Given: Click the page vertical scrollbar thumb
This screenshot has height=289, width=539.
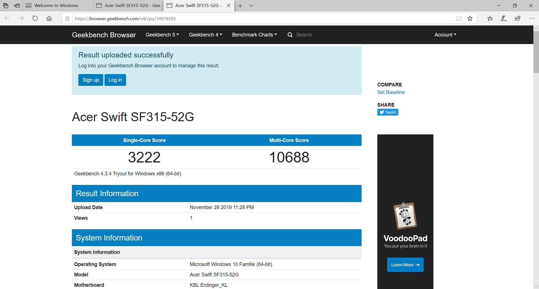Looking at the screenshot, I should point(536,52).
